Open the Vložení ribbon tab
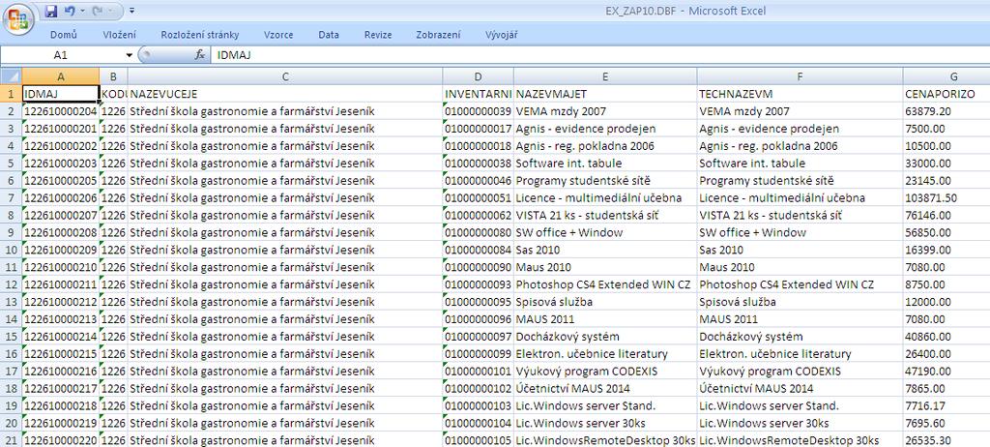The width and height of the screenshot is (990, 447). [119, 35]
